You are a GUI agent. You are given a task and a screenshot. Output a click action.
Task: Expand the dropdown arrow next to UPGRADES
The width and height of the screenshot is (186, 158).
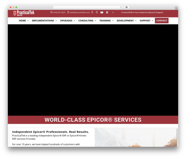pyautogui.click(x=74, y=21)
